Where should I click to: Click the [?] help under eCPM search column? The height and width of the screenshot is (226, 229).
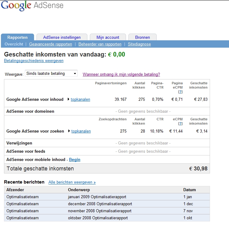pyautogui.click(x=180, y=123)
